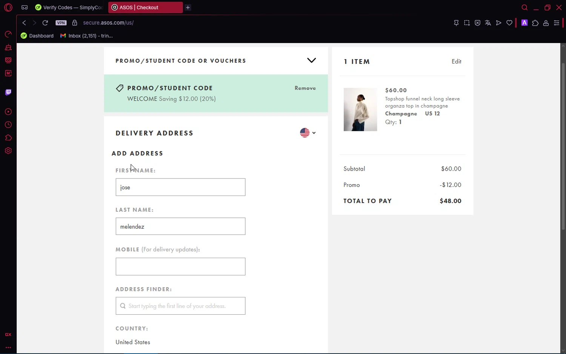The height and width of the screenshot is (354, 566).
Task: Click the GX icon at sidebar bottom
Action: (x=8, y=335)
